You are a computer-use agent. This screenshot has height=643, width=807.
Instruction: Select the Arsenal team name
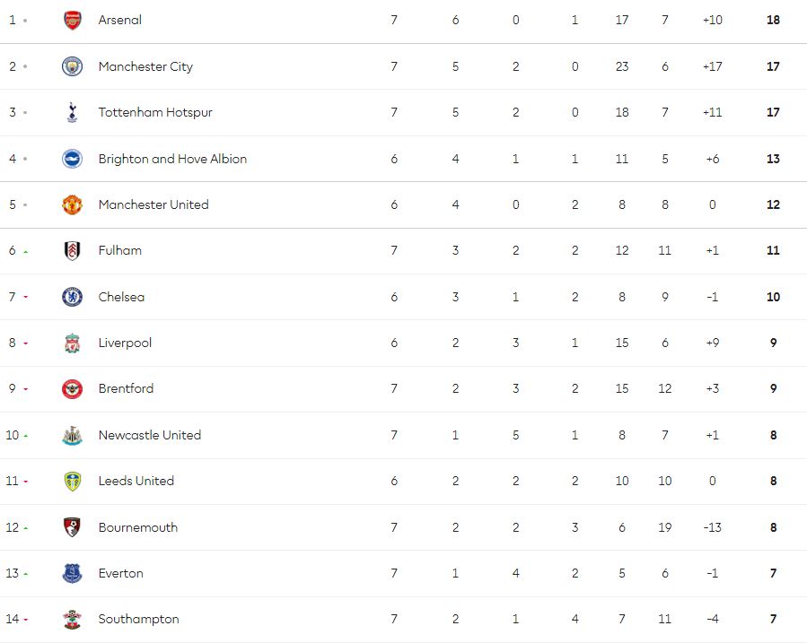tap(119, 20)
